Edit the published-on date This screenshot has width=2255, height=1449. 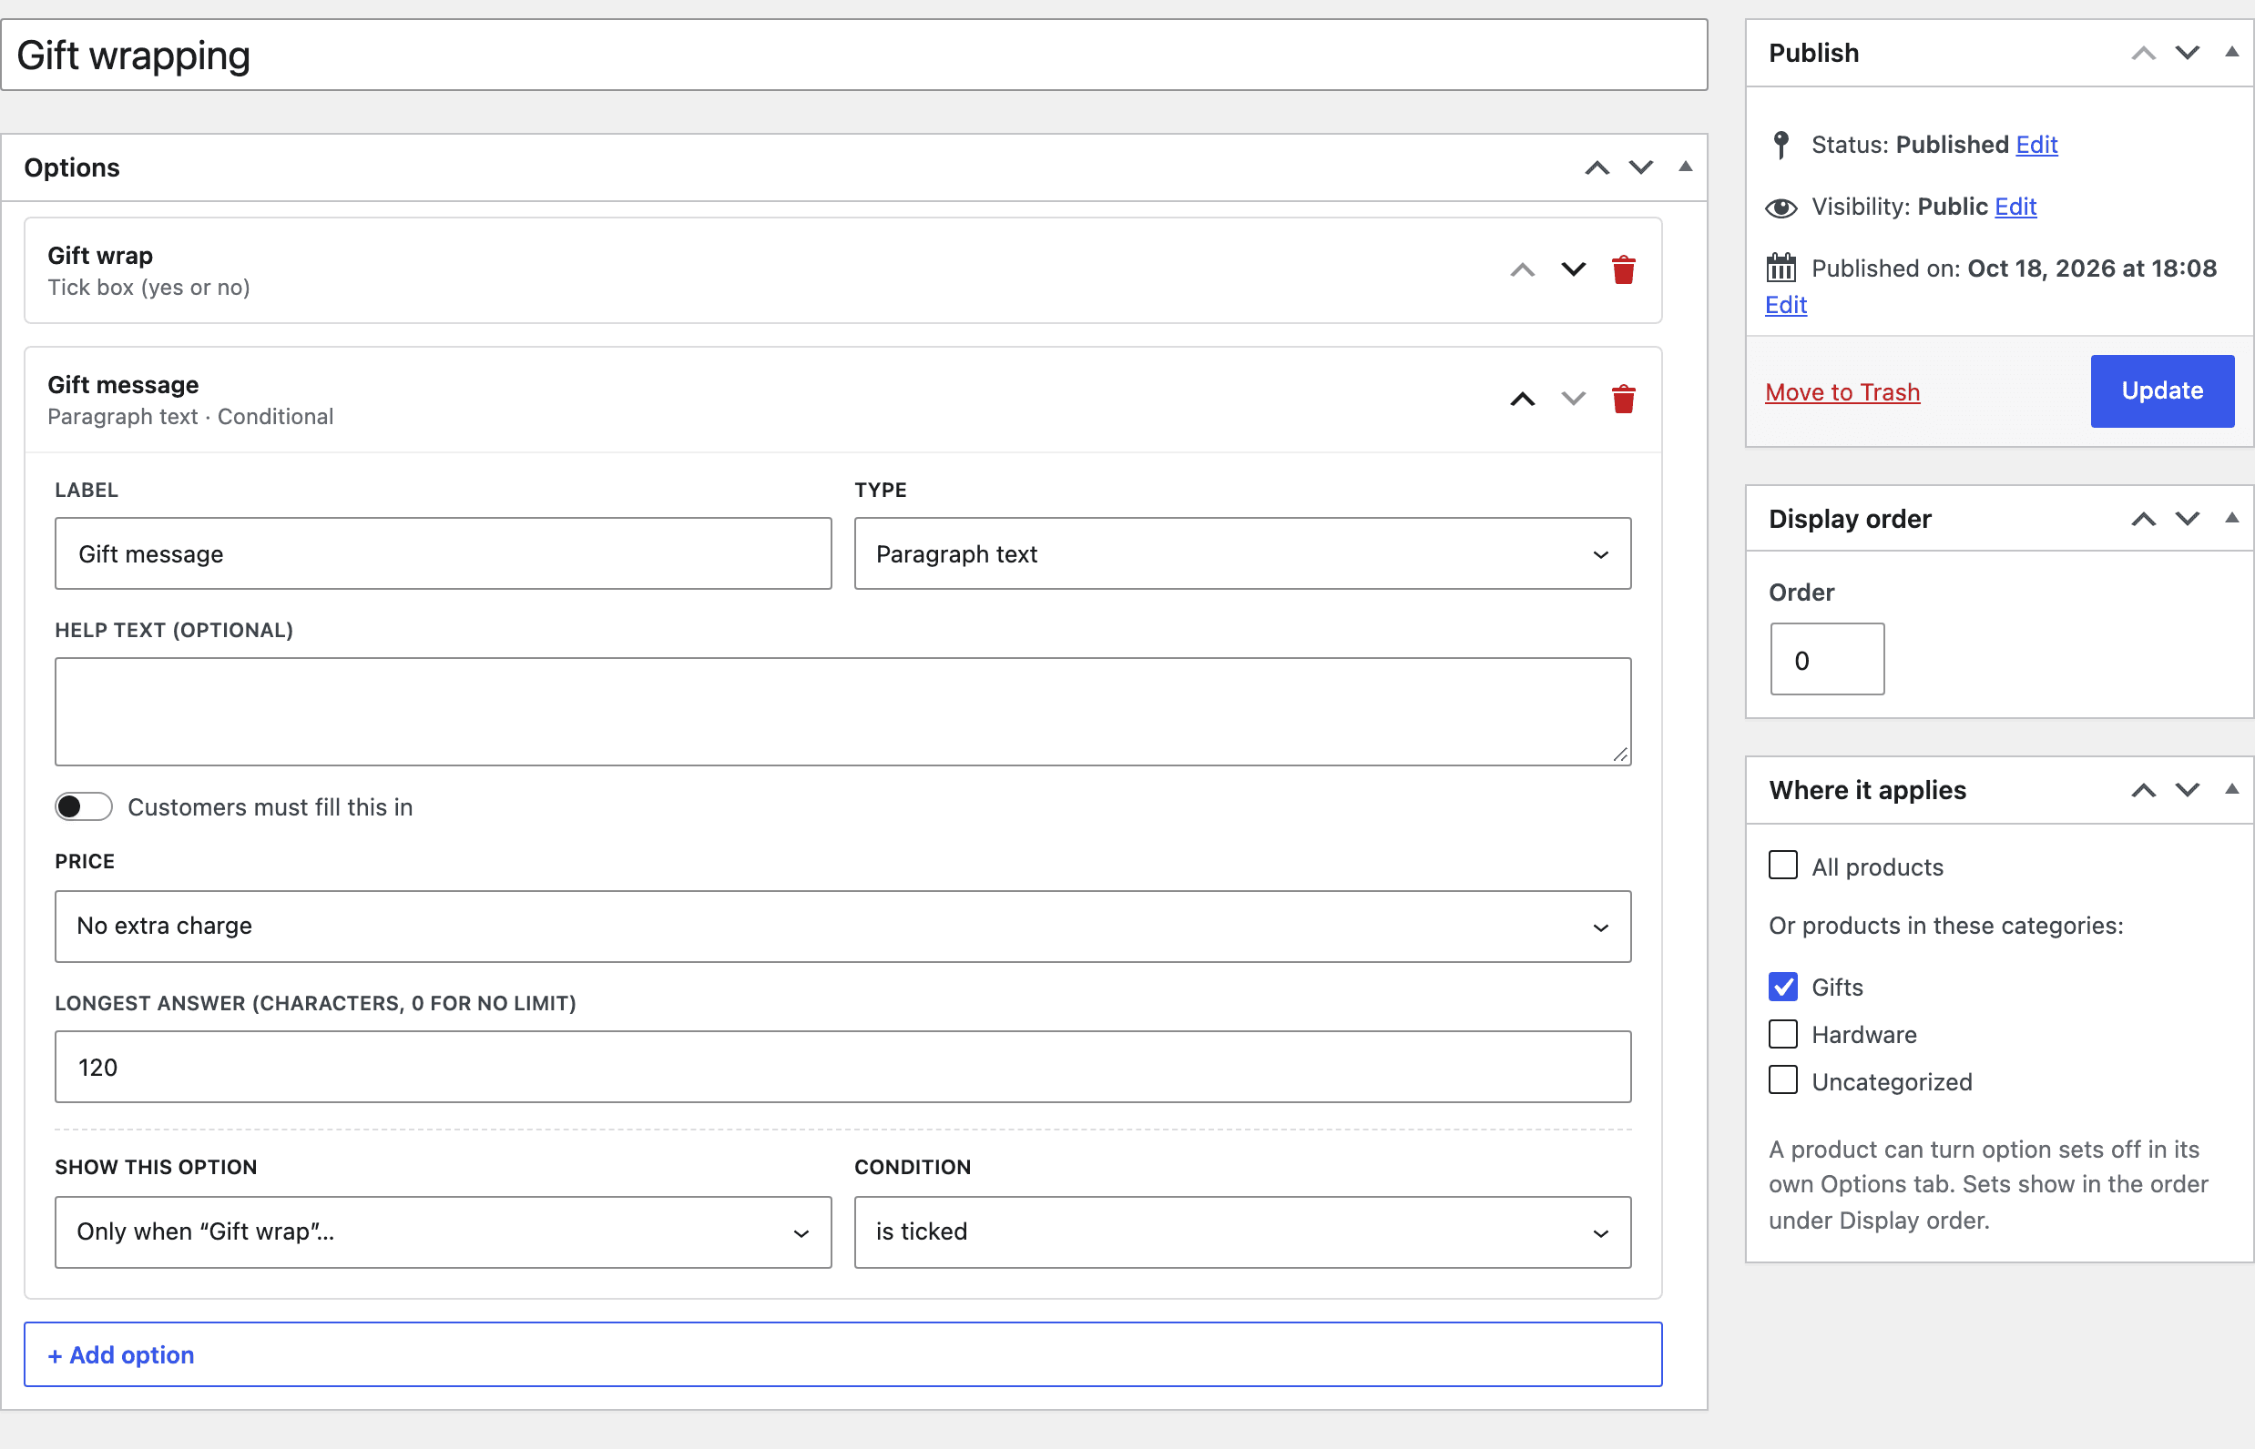coord(1785,305)
